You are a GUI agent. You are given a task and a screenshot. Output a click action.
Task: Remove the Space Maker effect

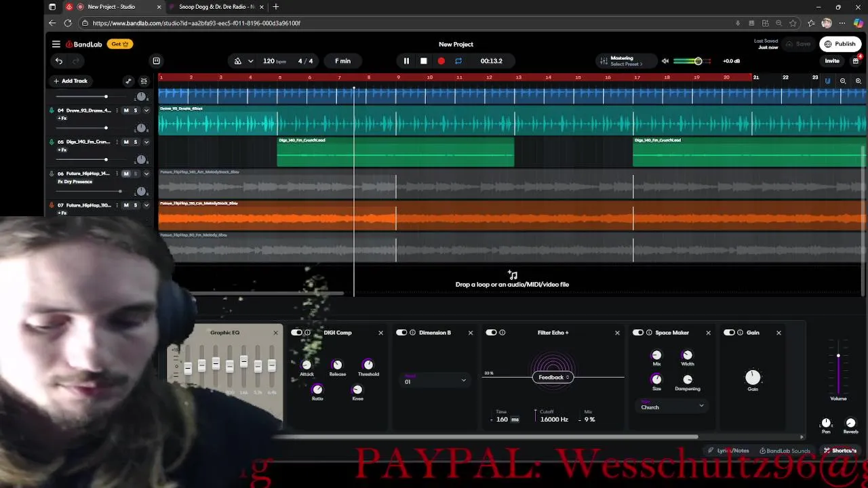point(708,333)
